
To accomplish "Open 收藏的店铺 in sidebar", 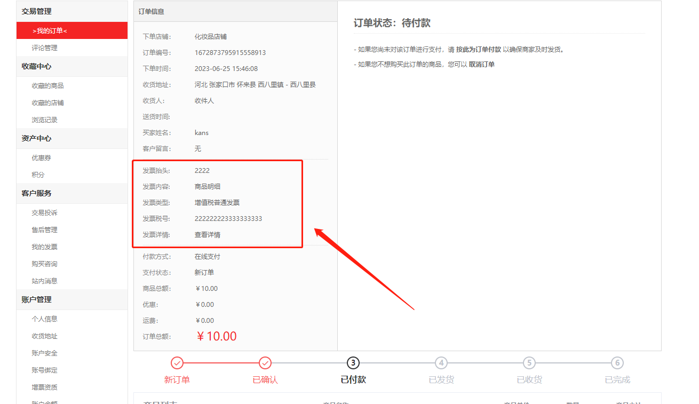I will pyautogui.click(x=47, y=103).
